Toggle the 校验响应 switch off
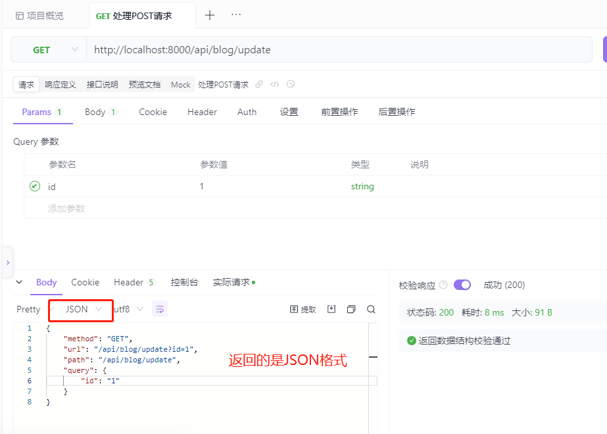The image size is (607, 434). point(462,285)
